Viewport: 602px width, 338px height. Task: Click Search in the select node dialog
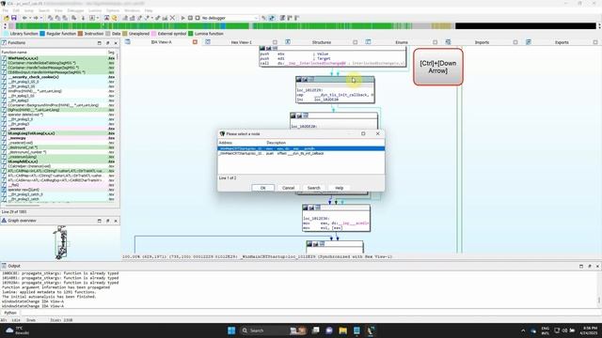(x=313, y=188)
